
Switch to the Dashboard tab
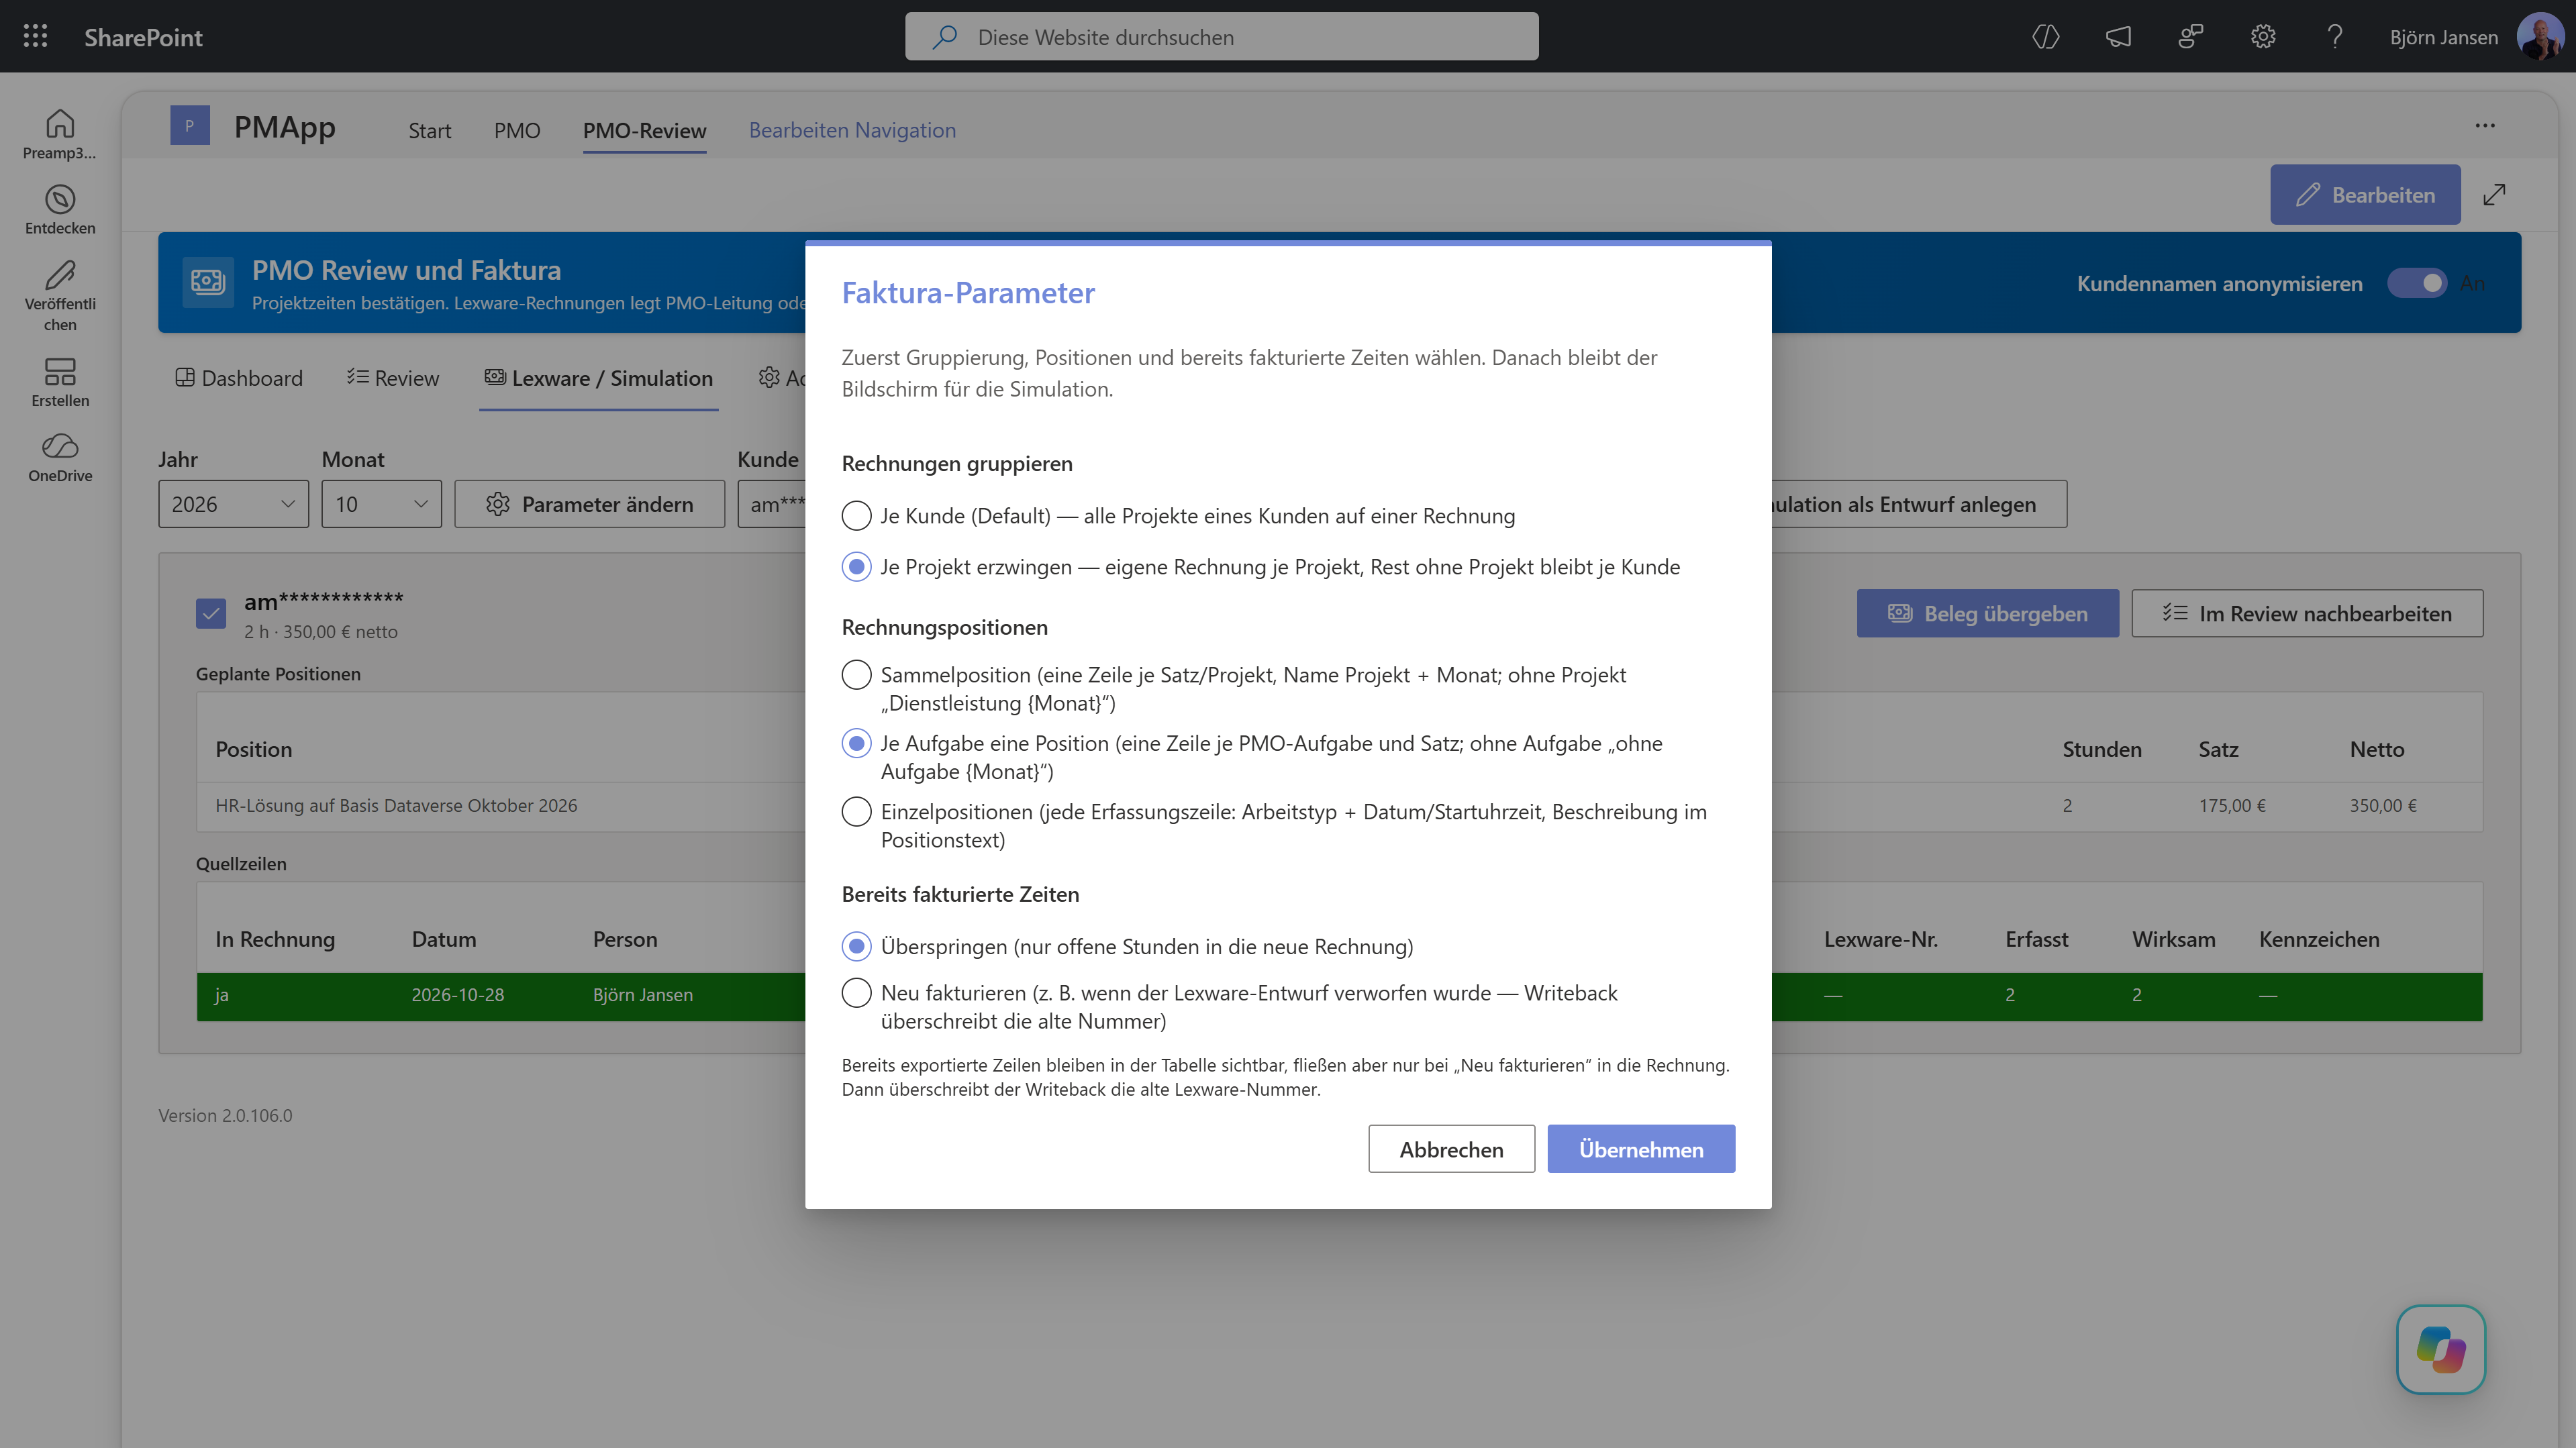coord(239,378)
